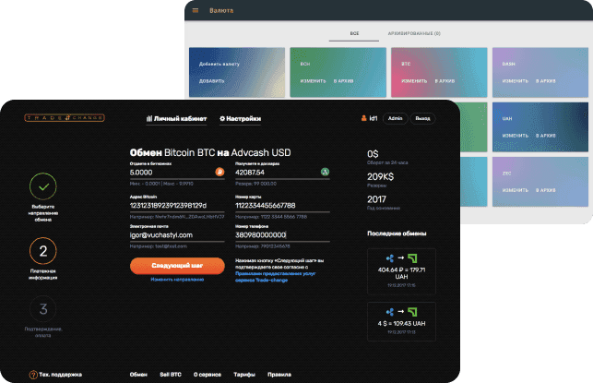Viewport: 593px width, 383px height.
Task: Click the exchange card 4 $ = 109.43 UAH
Action: coord(401,321)
